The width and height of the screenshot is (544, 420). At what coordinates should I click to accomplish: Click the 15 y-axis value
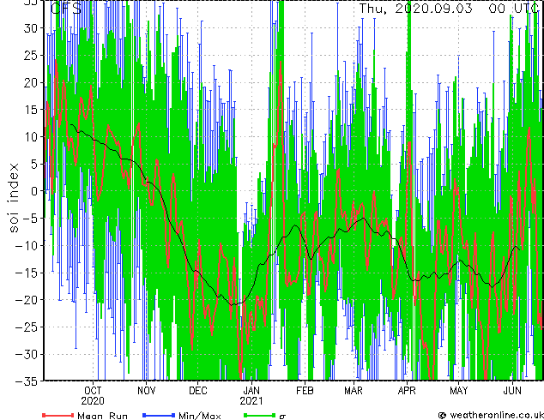point(31,110)
